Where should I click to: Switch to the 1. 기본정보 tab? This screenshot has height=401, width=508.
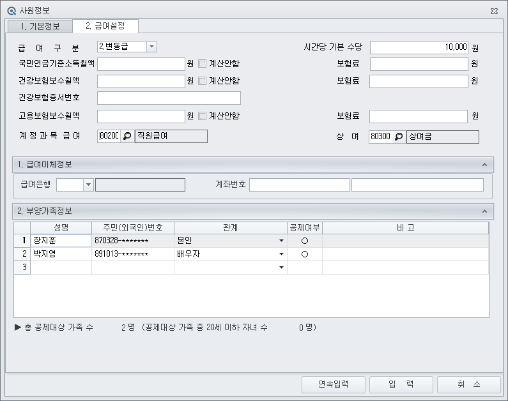pyautogui.click(x=40, y=26)
